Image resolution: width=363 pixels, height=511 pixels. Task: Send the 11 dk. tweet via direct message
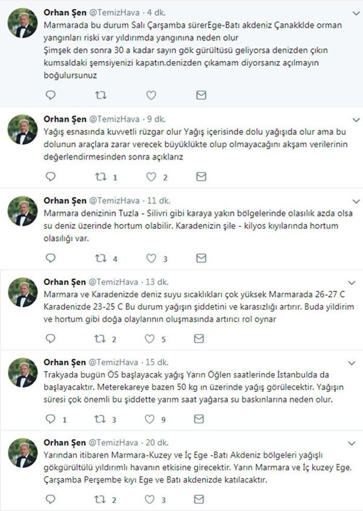(x=201, y=258)
